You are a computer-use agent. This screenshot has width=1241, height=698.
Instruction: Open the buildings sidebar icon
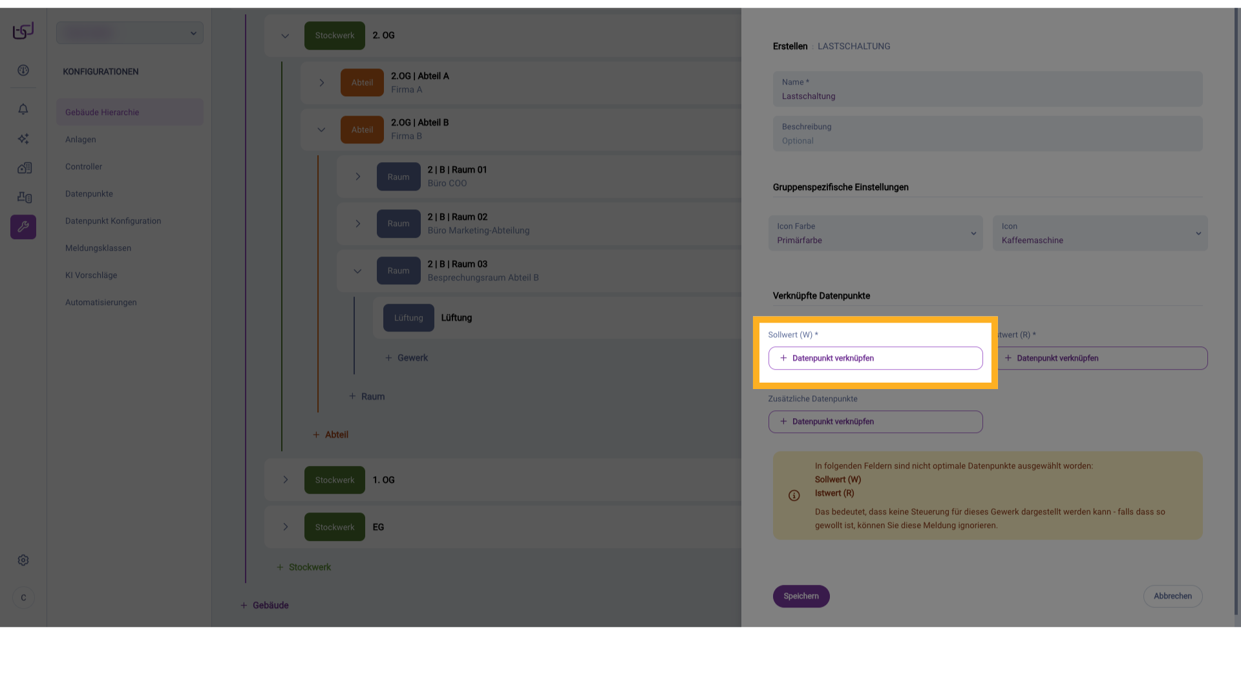pos(24,168)
